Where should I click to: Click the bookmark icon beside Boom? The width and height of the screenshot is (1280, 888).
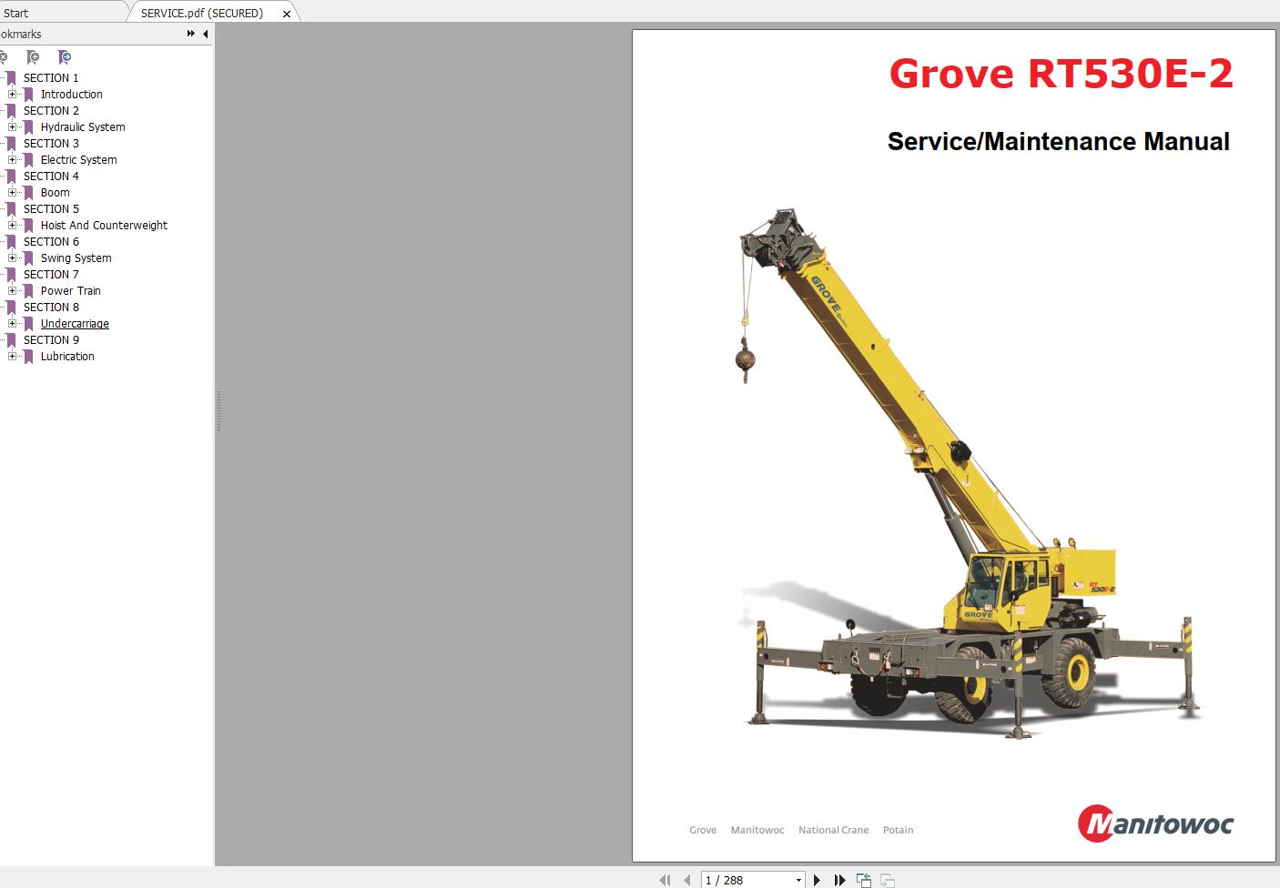tap(28, 193)
